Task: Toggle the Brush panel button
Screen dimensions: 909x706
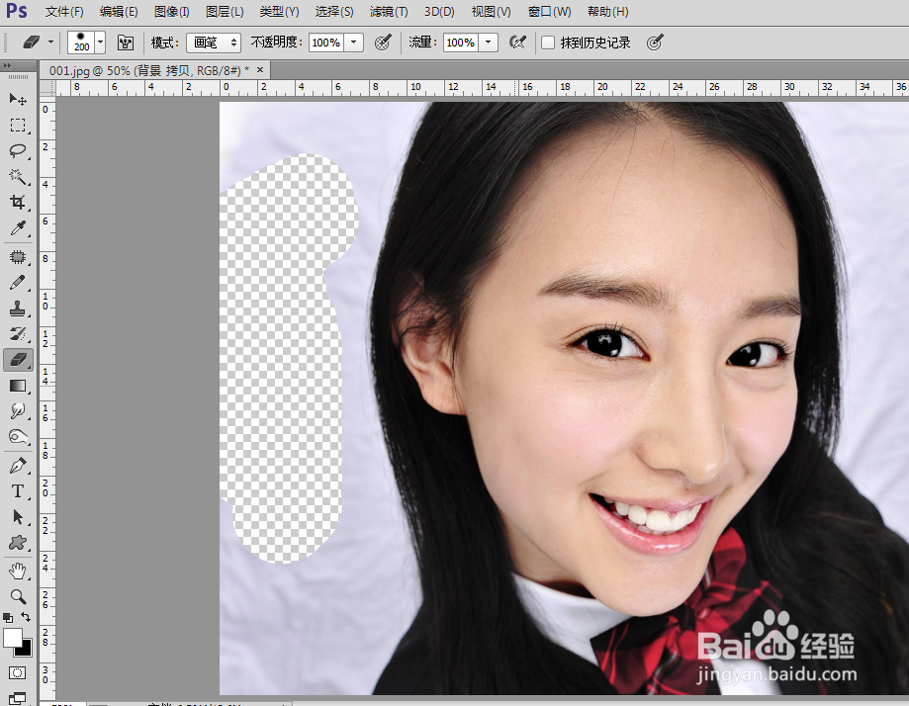Action: pyautogui.click(x=126, y=43)
